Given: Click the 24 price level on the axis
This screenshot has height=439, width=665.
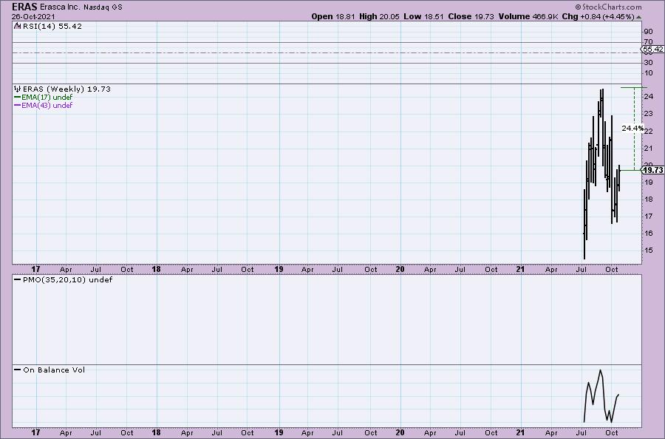Looking at the screenshot, I should pyautogui.click(x=648, y=97).
